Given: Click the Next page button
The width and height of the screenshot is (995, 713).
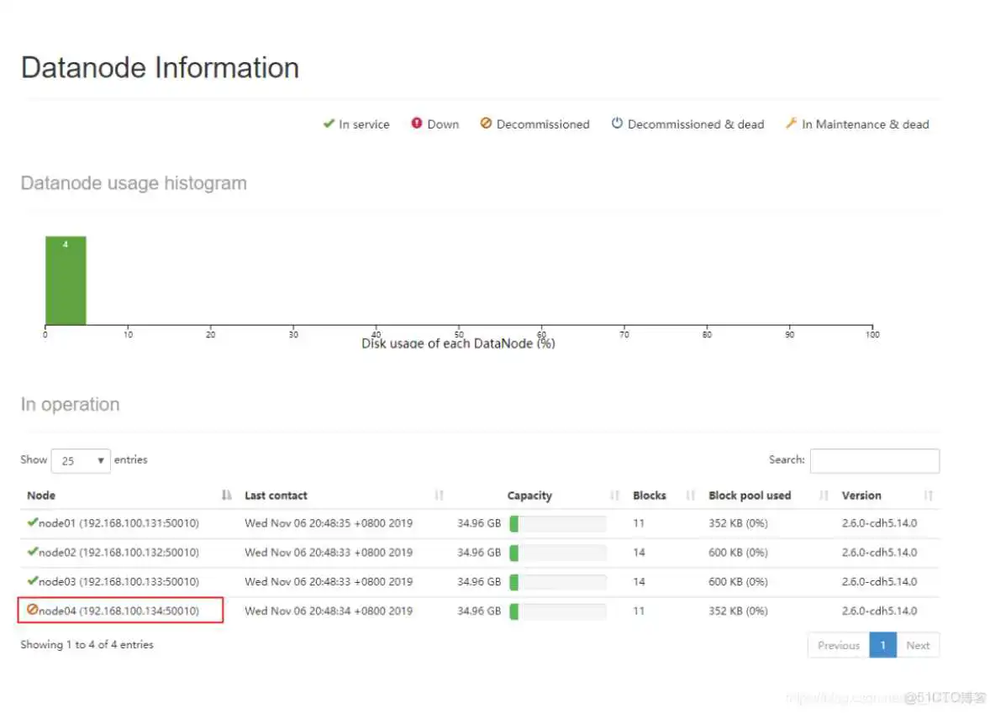Looking at the screenshot, I should (x=918, y=645).
